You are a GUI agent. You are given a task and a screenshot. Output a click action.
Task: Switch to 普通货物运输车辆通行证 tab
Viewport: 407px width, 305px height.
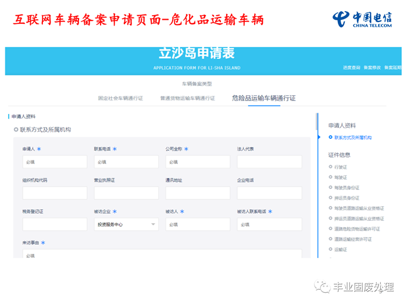pyautogui.click(x=187, y=98)
